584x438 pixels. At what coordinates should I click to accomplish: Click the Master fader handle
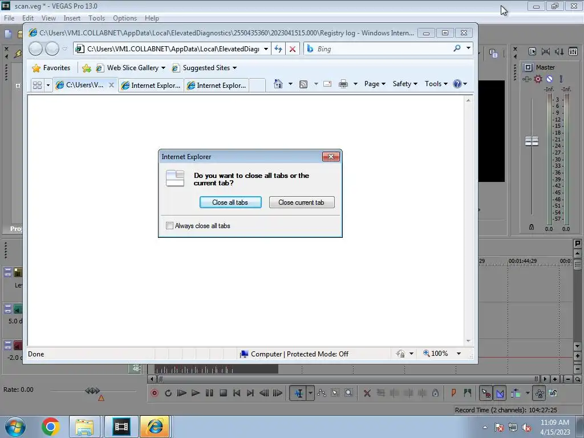pyautogui.click(x=532, y=141)
